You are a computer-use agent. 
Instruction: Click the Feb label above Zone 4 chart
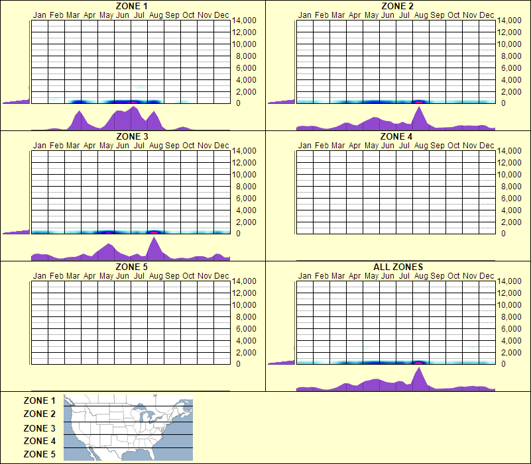(x=322, y=146)
